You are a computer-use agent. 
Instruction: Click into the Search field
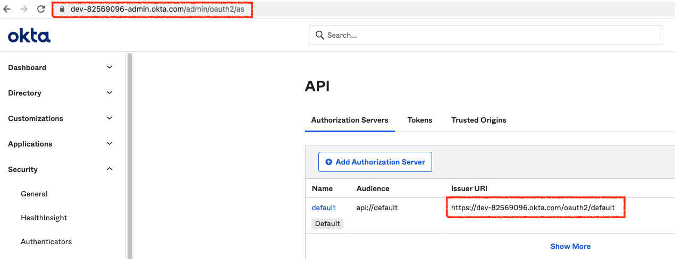[x=486, y=35]
